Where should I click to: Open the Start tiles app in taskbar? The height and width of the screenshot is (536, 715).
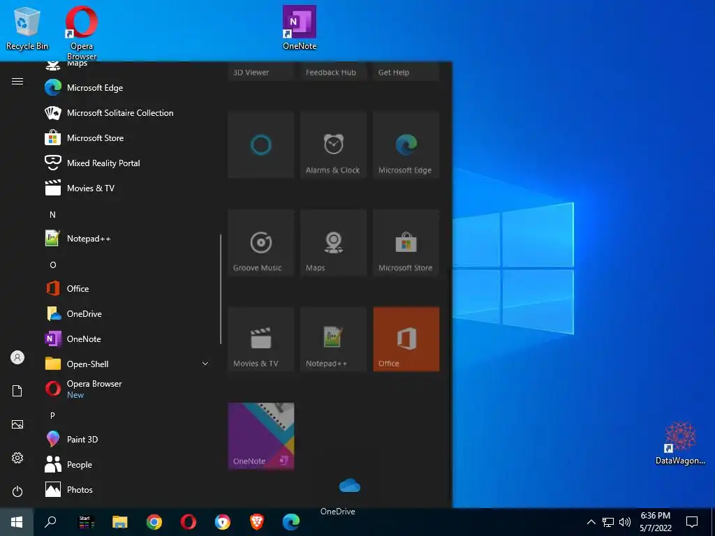(86, 522)
